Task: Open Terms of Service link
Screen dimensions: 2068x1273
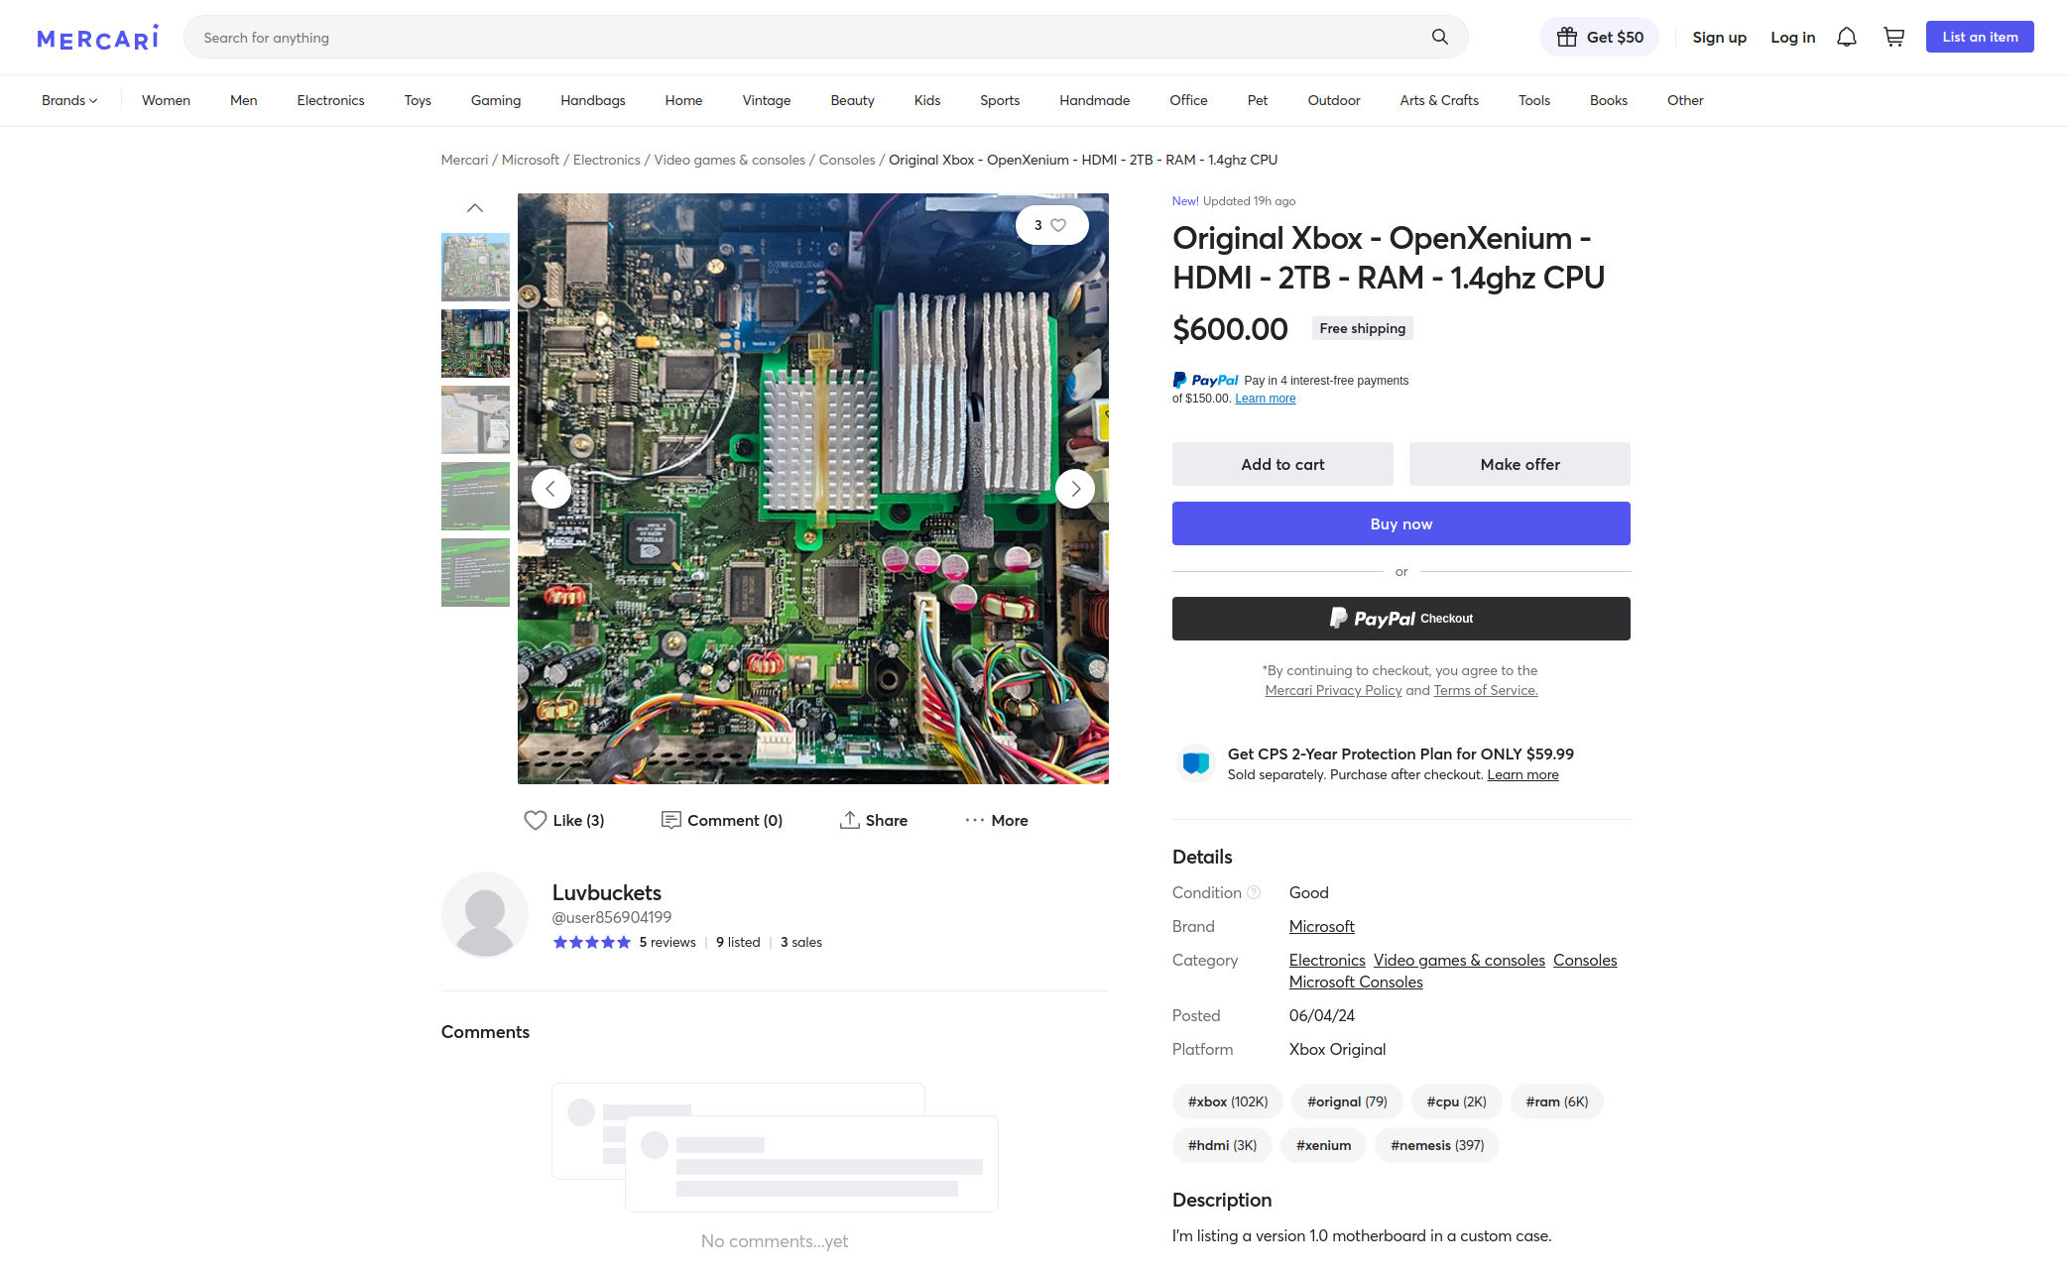Action: (1485, 690)
